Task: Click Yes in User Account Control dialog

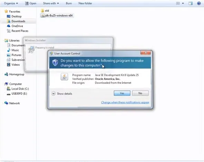Action: [x=122, y=93]
